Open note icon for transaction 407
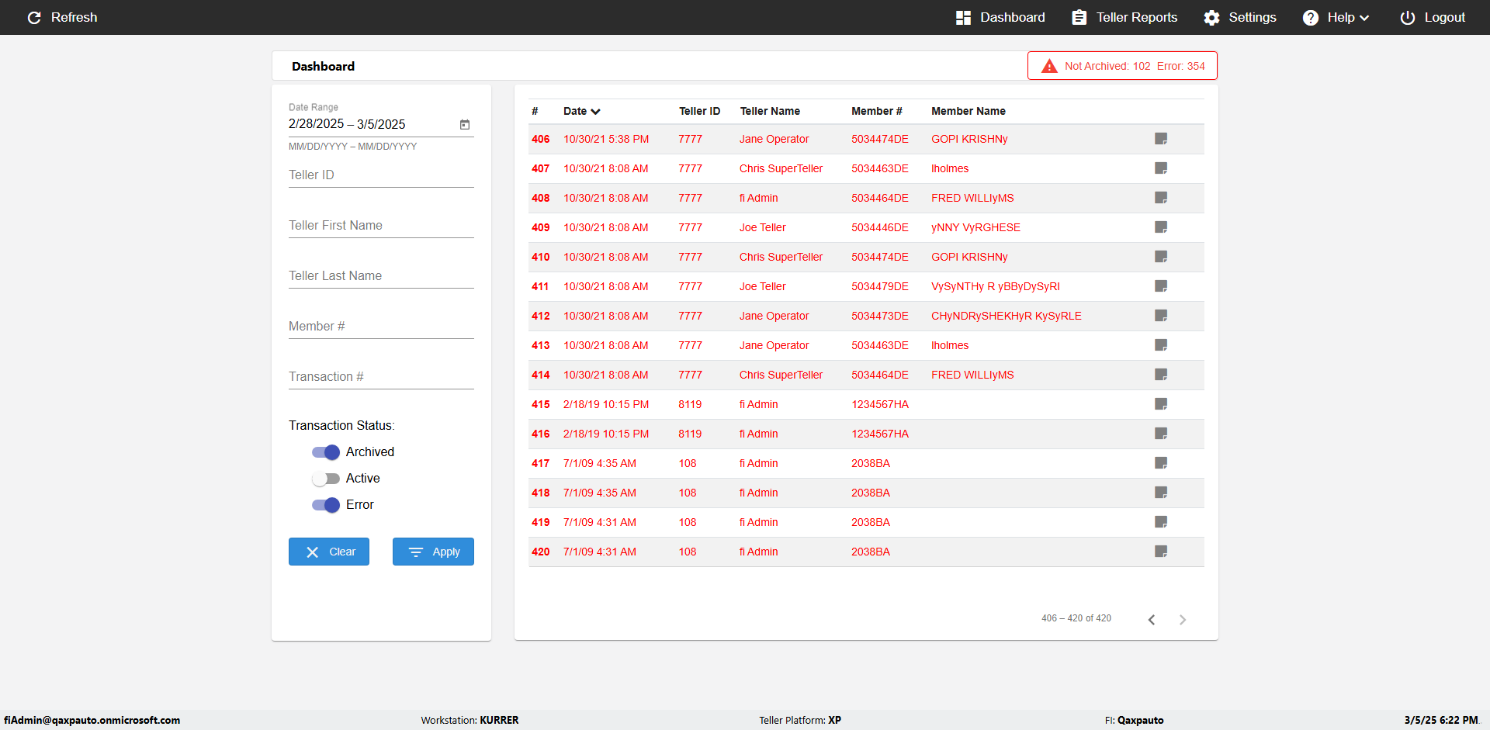 [x=1161, y=168]
